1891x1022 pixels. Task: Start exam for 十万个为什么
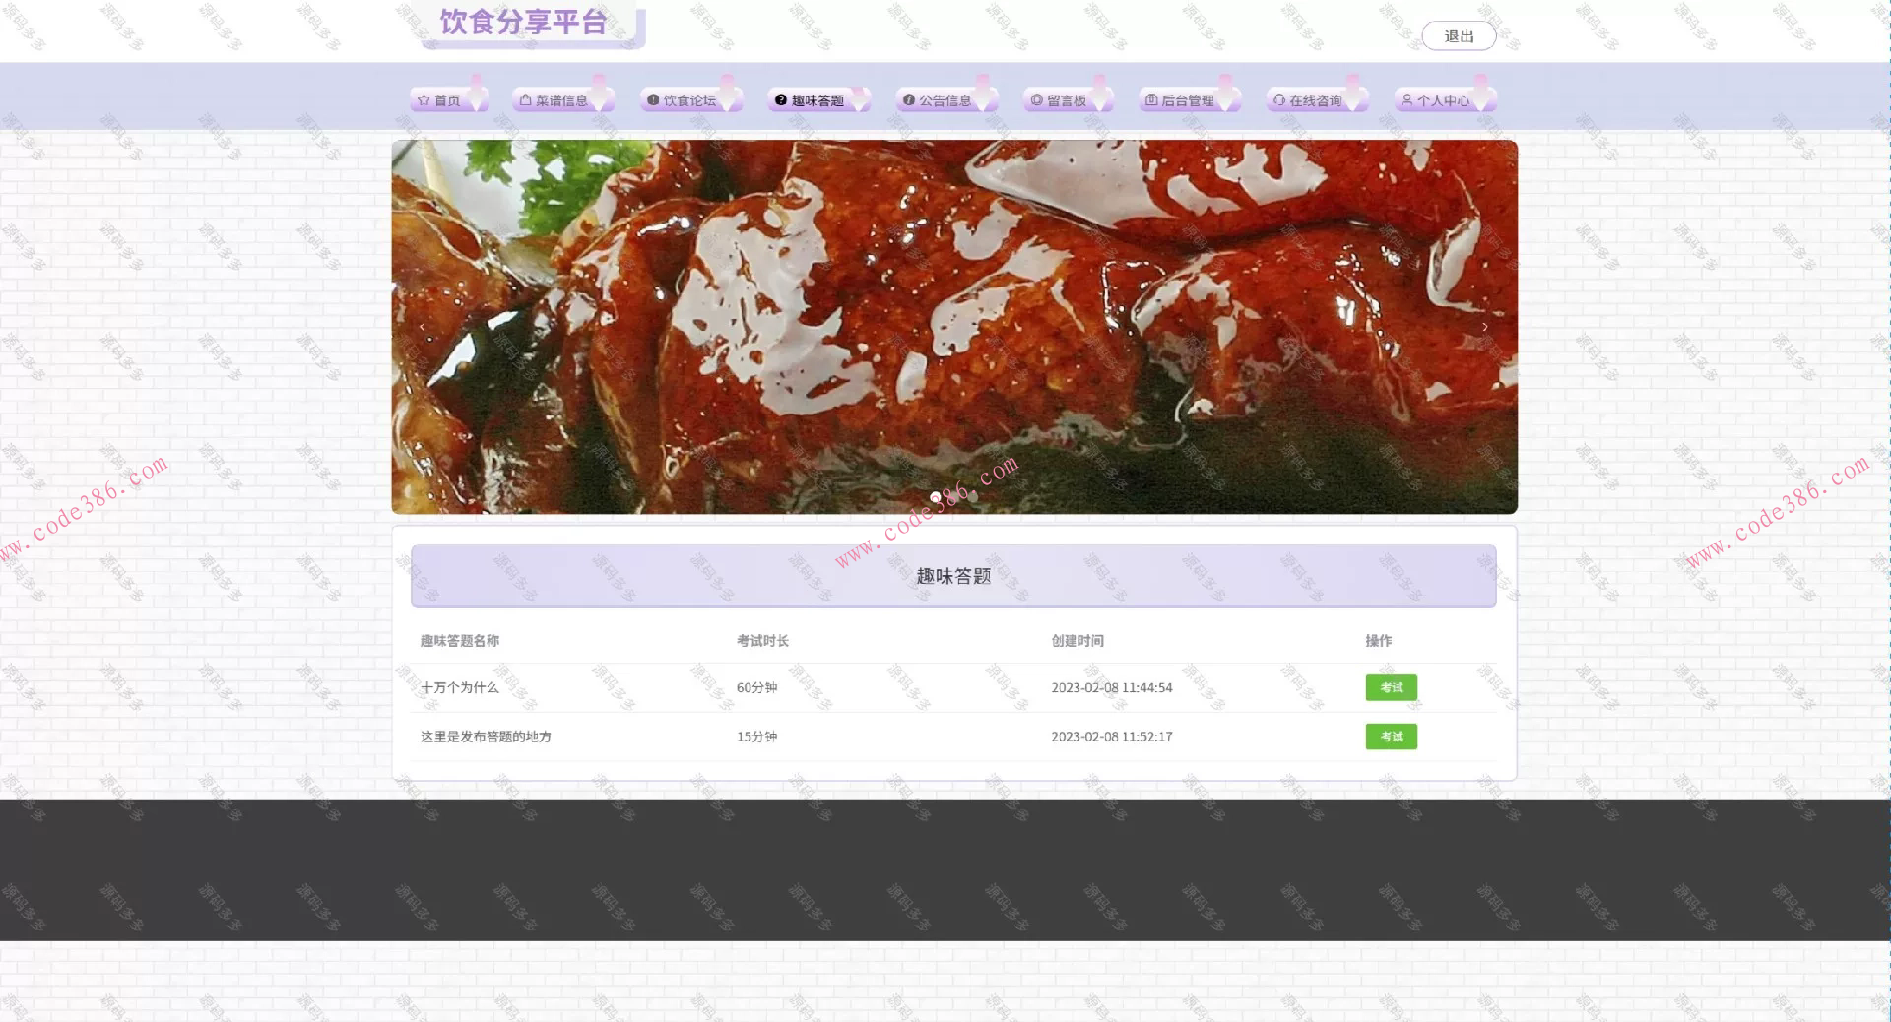(x=1391, y=687)
